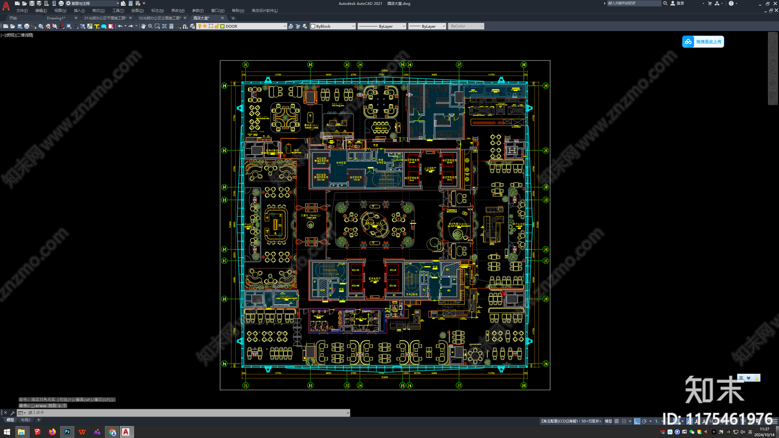Open the Autodesk App Store cart icon
Screen dimensions: 779x438
pyautogui.click(x=709, y=3)
